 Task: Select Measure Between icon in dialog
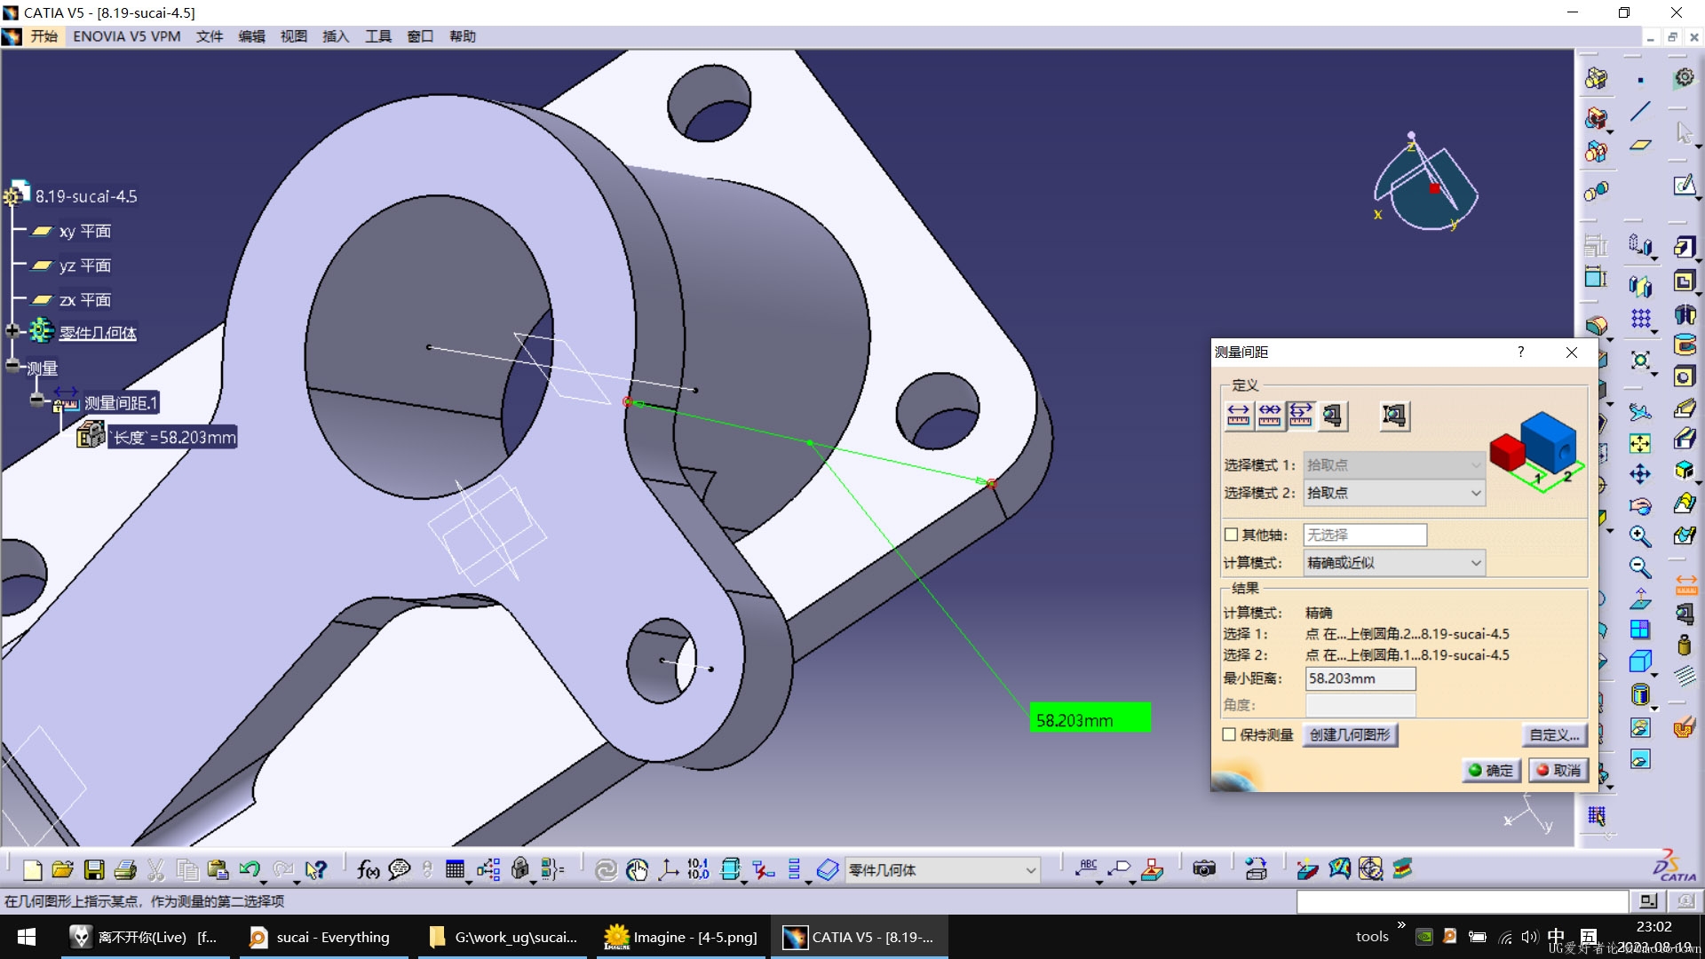[x=1238, y=416]
